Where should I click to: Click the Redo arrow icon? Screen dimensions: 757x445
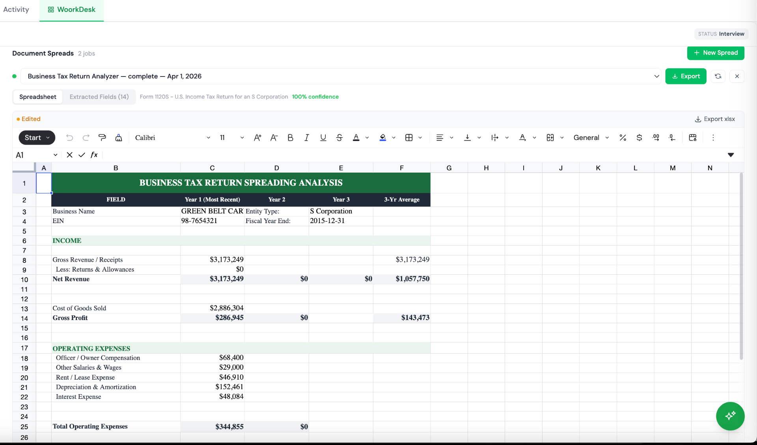(86, 138)
